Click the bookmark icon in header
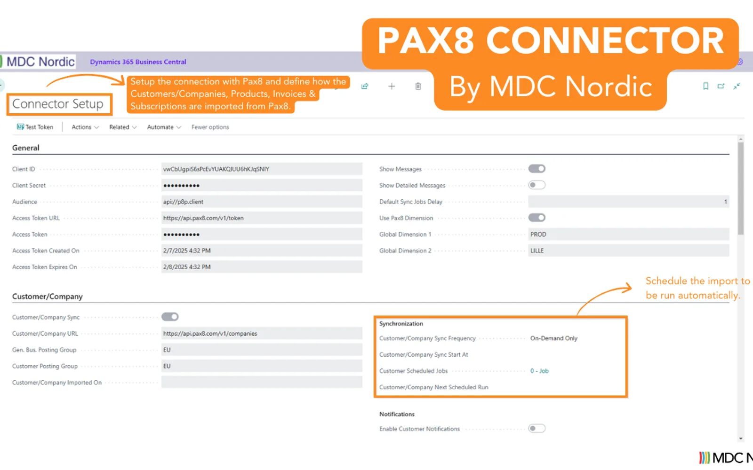Screen dimensions: 753x470 coord(705,86)
